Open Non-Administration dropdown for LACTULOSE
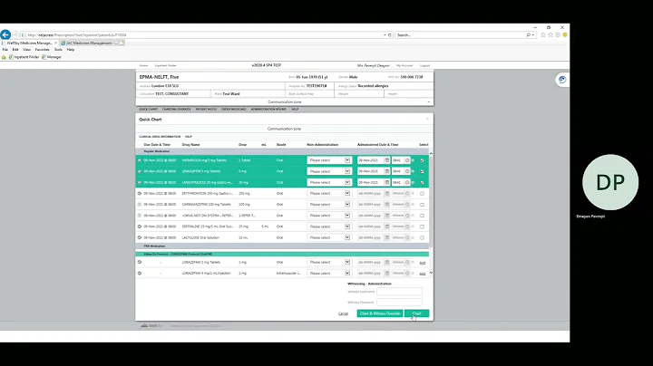This screenshot has height=366, width=653. 329,237
